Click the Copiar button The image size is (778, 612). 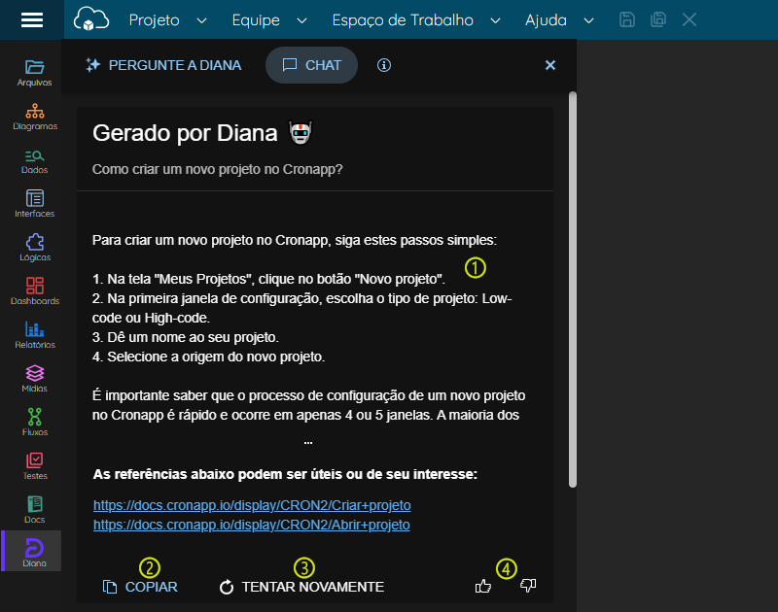[x=140, y=587]
